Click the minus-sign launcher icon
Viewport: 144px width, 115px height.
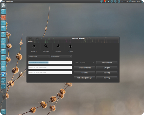point(3,86)
